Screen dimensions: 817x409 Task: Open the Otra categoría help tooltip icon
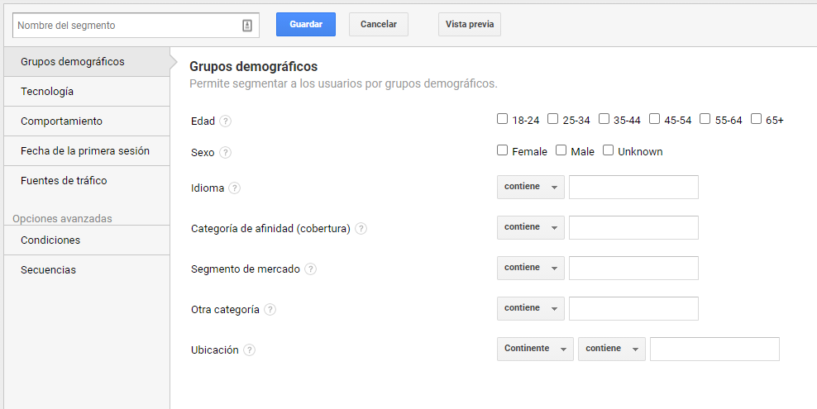270,310
